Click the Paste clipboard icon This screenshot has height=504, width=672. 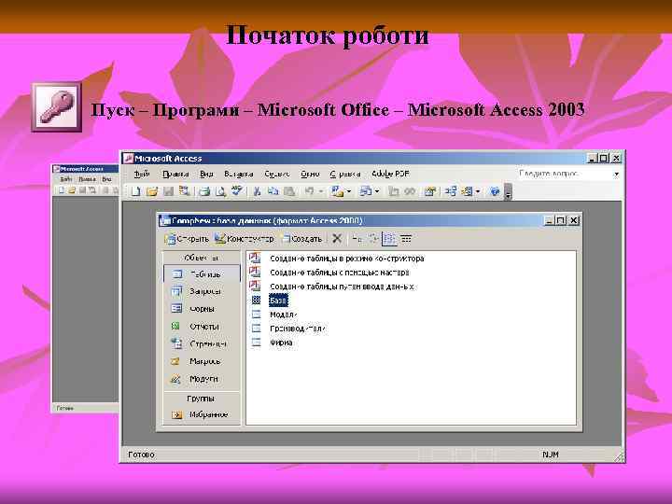point(289,191)
